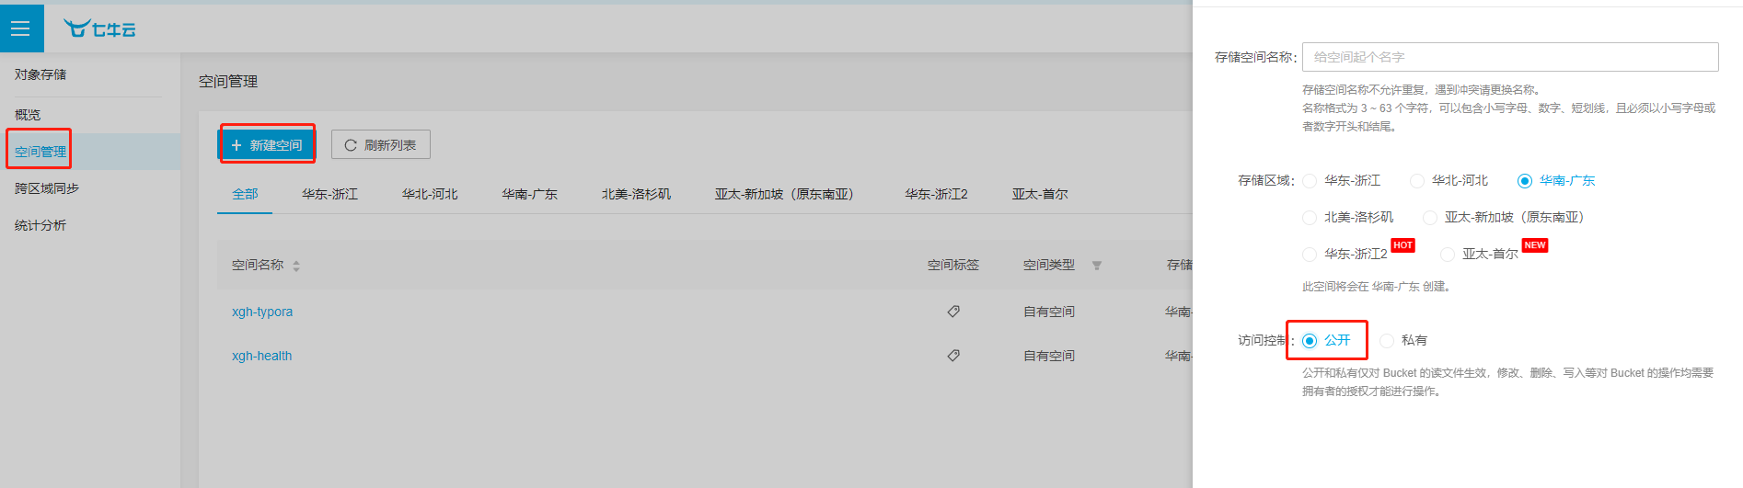Click the 存储空间名称 input field
This screenshot has width=1743, height=488.
[x=1509, y=57]
